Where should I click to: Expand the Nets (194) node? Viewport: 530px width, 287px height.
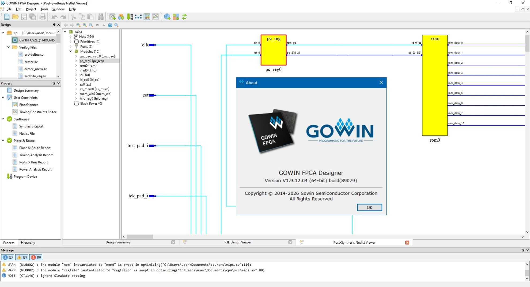[x=71, y=37]
